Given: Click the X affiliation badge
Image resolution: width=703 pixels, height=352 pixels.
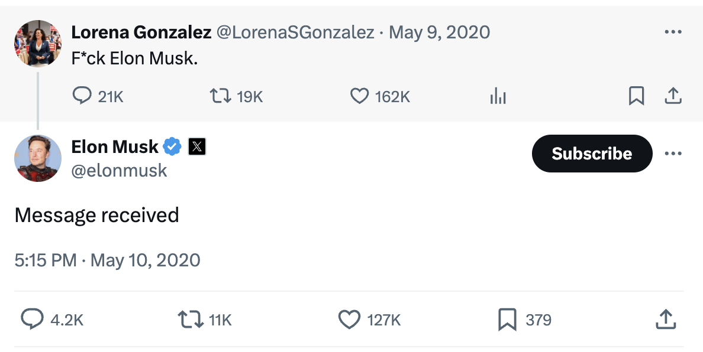Looking at the screenshot, I should point(196,146).
